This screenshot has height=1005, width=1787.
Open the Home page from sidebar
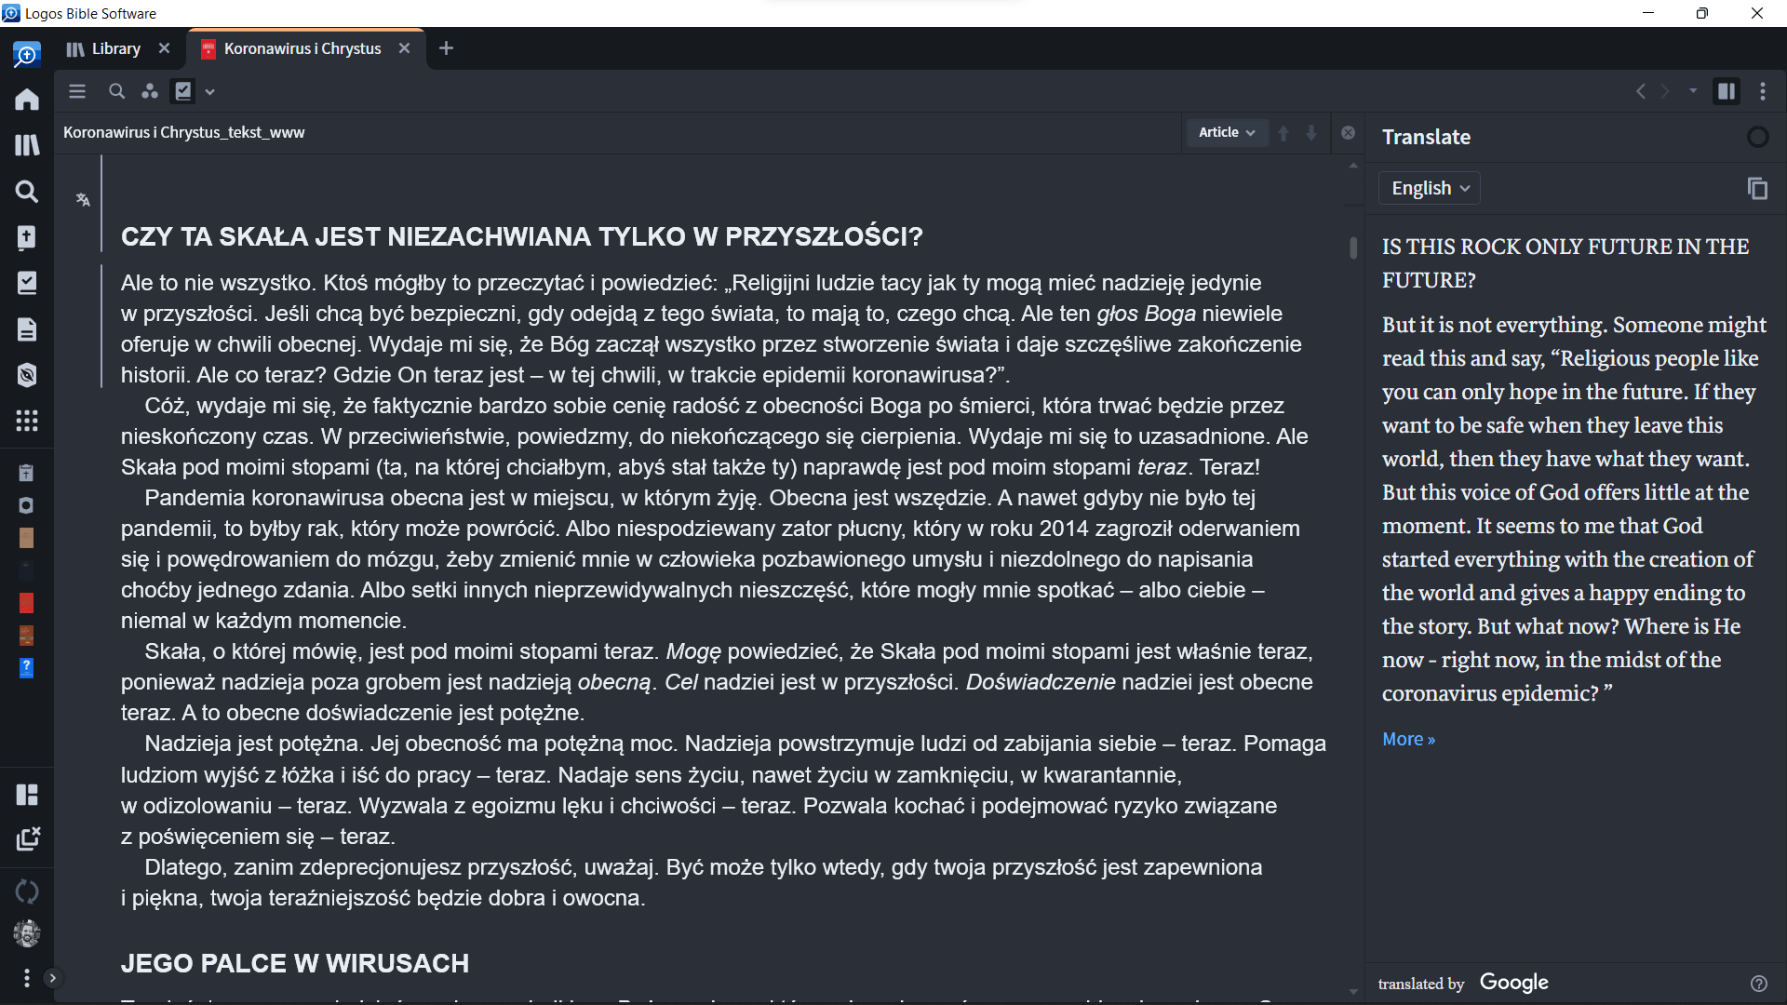[27, 100]
